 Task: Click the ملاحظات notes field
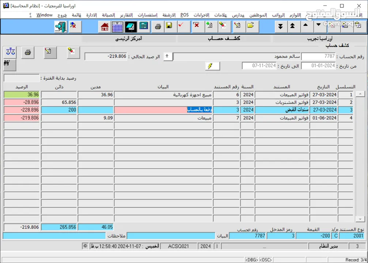coord(54,236)
